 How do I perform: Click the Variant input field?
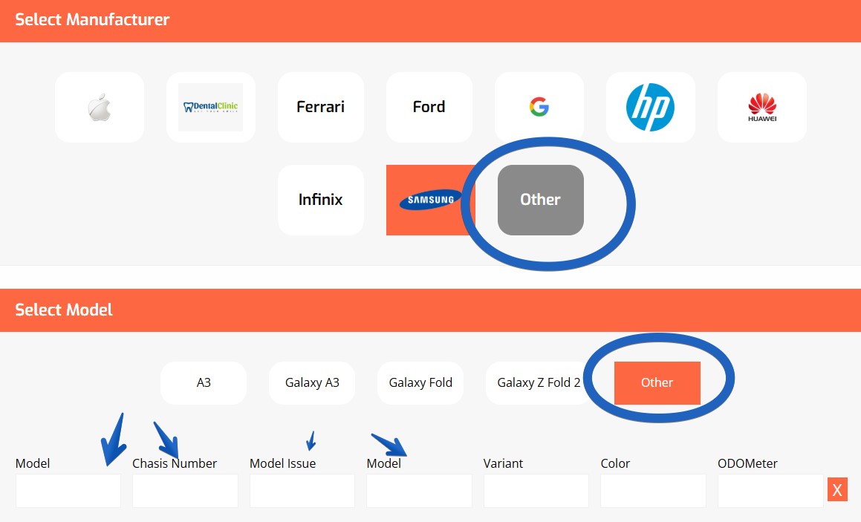tap(536, 491)
